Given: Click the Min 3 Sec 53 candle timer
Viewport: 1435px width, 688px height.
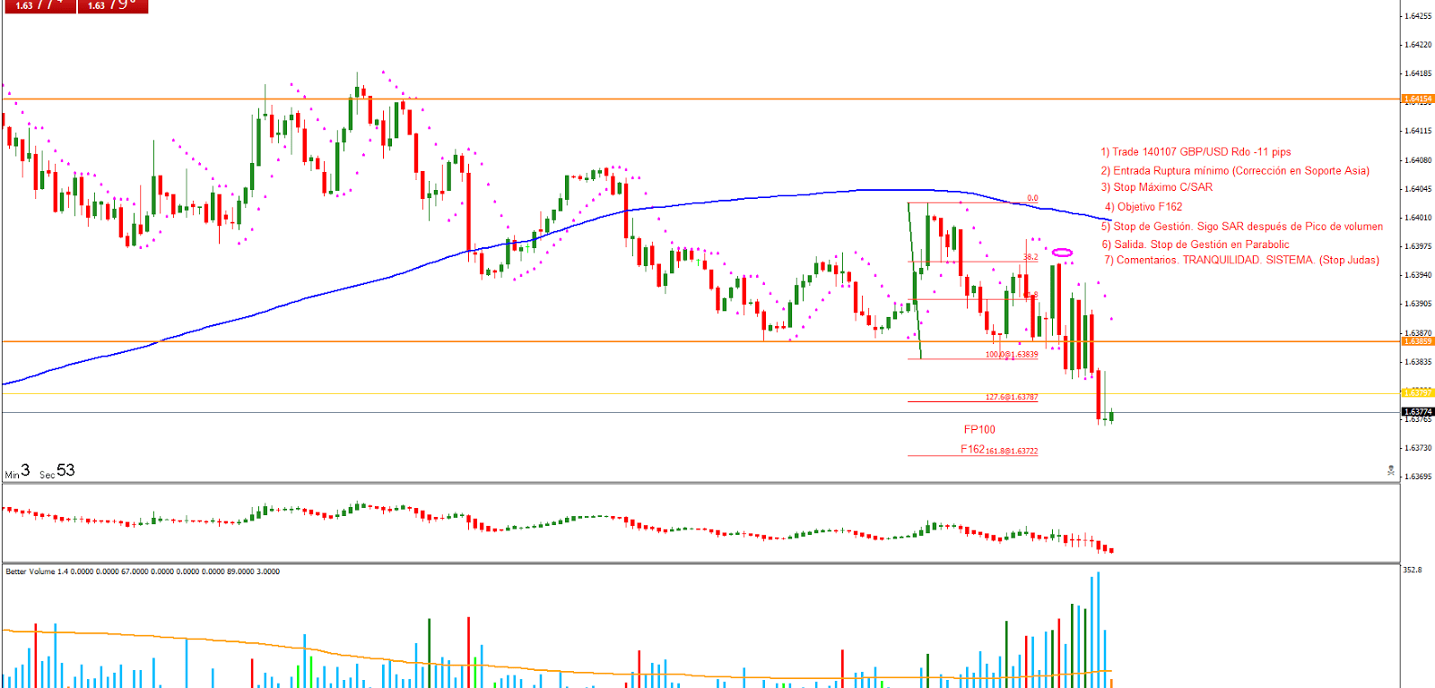Looking at the screenshot, I should pyautogui.click(x=39, y=471).
